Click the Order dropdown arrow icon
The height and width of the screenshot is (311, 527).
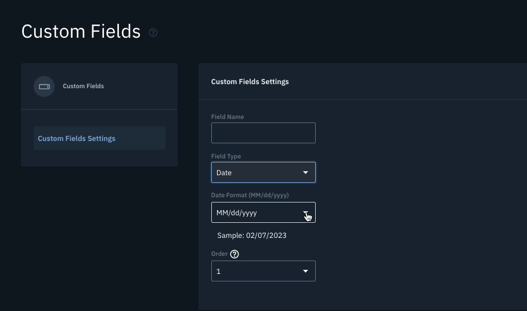(x=305, y=271)
